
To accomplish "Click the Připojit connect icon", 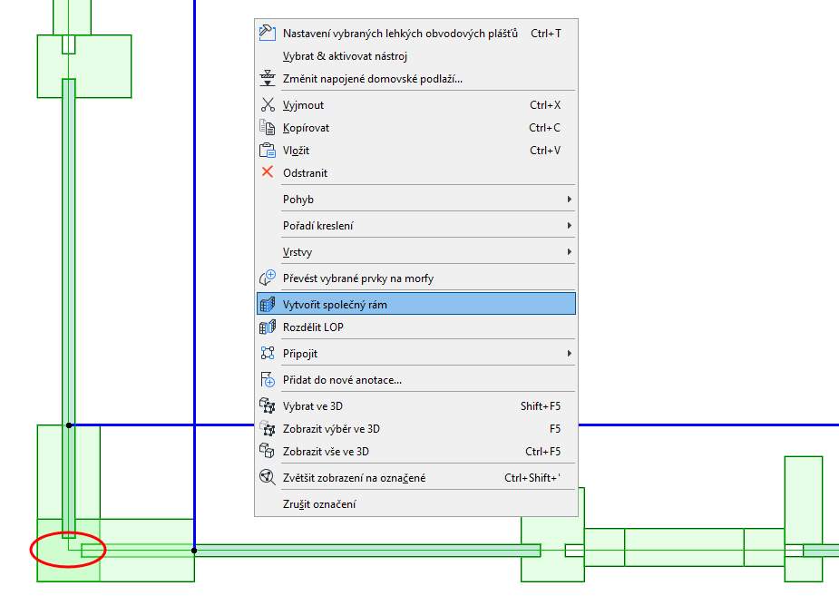I will pos(267,353).
